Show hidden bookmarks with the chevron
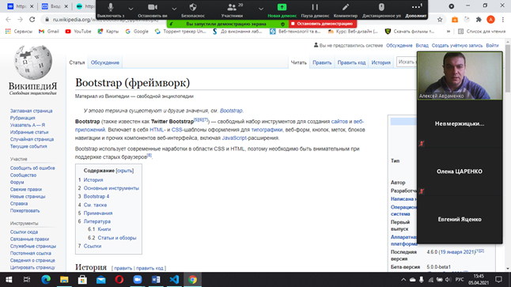 click(x=449, y=32)
